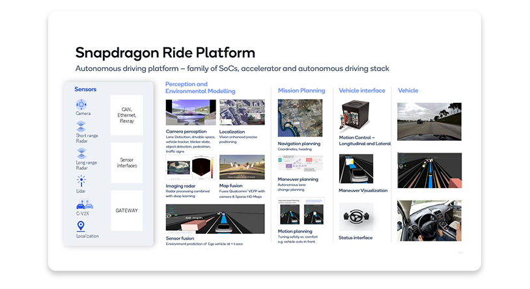Select the GATEWAY box
This screenshot has width=530, height=289.
127,211
